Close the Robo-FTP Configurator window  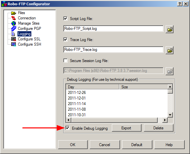click(x=186, y=4)
